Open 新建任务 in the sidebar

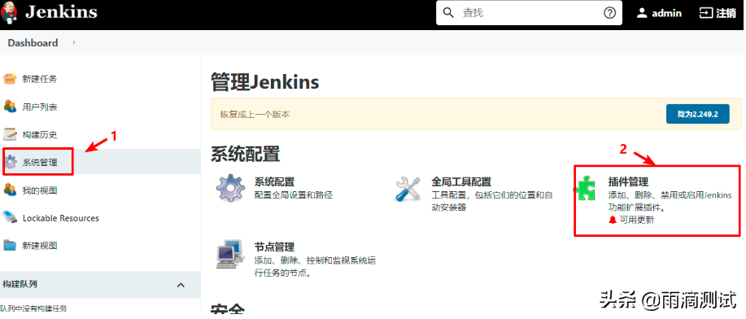(40, 79)
